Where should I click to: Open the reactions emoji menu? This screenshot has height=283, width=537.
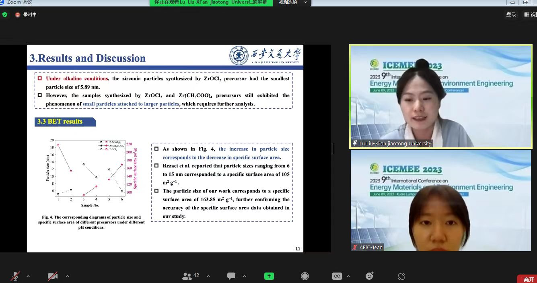[x=369, y=276]
